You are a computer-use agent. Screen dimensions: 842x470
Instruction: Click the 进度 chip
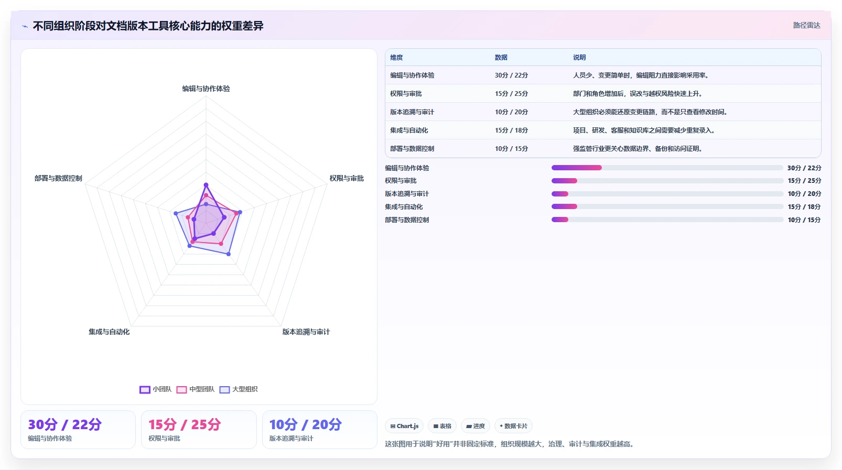pyautogui.click(x=476, y=426)
